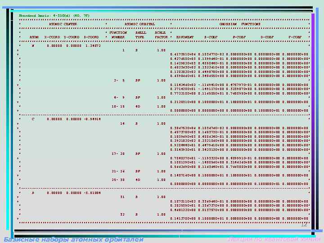Click exponent '0.786827D+01'
Screen dimensions: 324x243
[183, 158]
